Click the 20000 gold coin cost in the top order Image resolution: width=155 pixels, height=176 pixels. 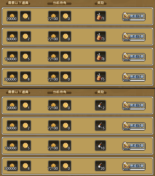pyautogui.click(x=12, y=16)
